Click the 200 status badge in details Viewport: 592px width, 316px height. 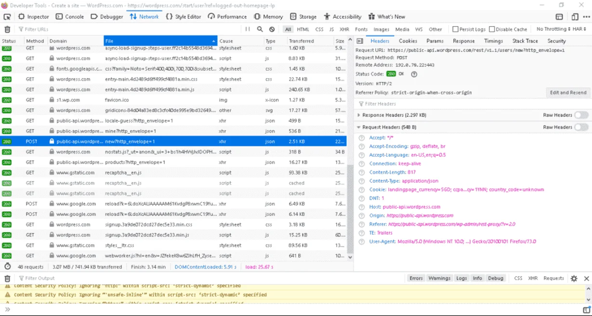391,74
